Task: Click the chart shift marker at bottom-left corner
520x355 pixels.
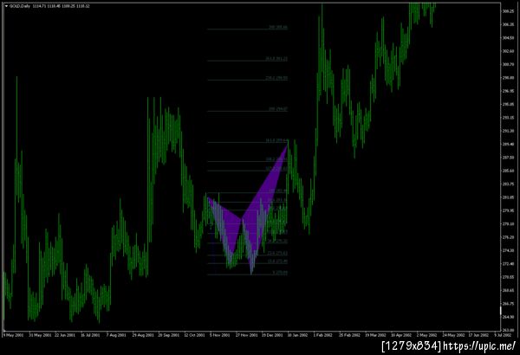Action: [x=4, y=331]
